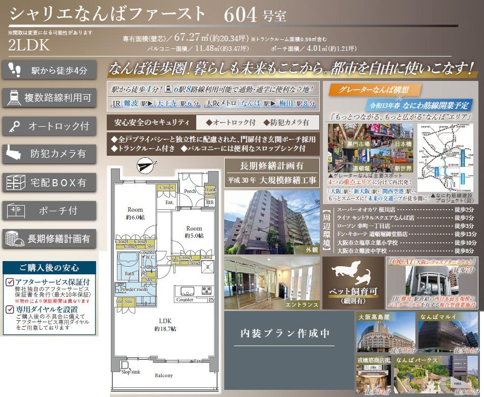Select the key icon for オートロック付

(x=14, y=126)
